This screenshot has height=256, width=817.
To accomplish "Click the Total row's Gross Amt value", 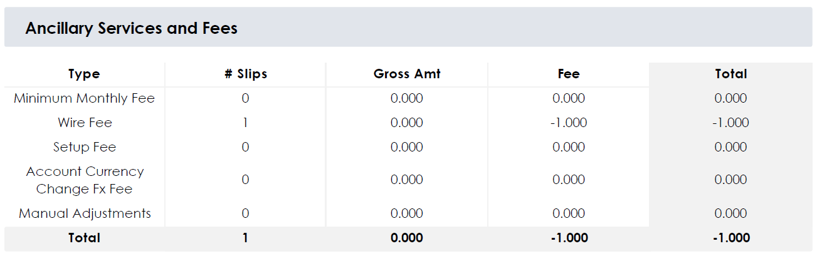I will 407,238.
